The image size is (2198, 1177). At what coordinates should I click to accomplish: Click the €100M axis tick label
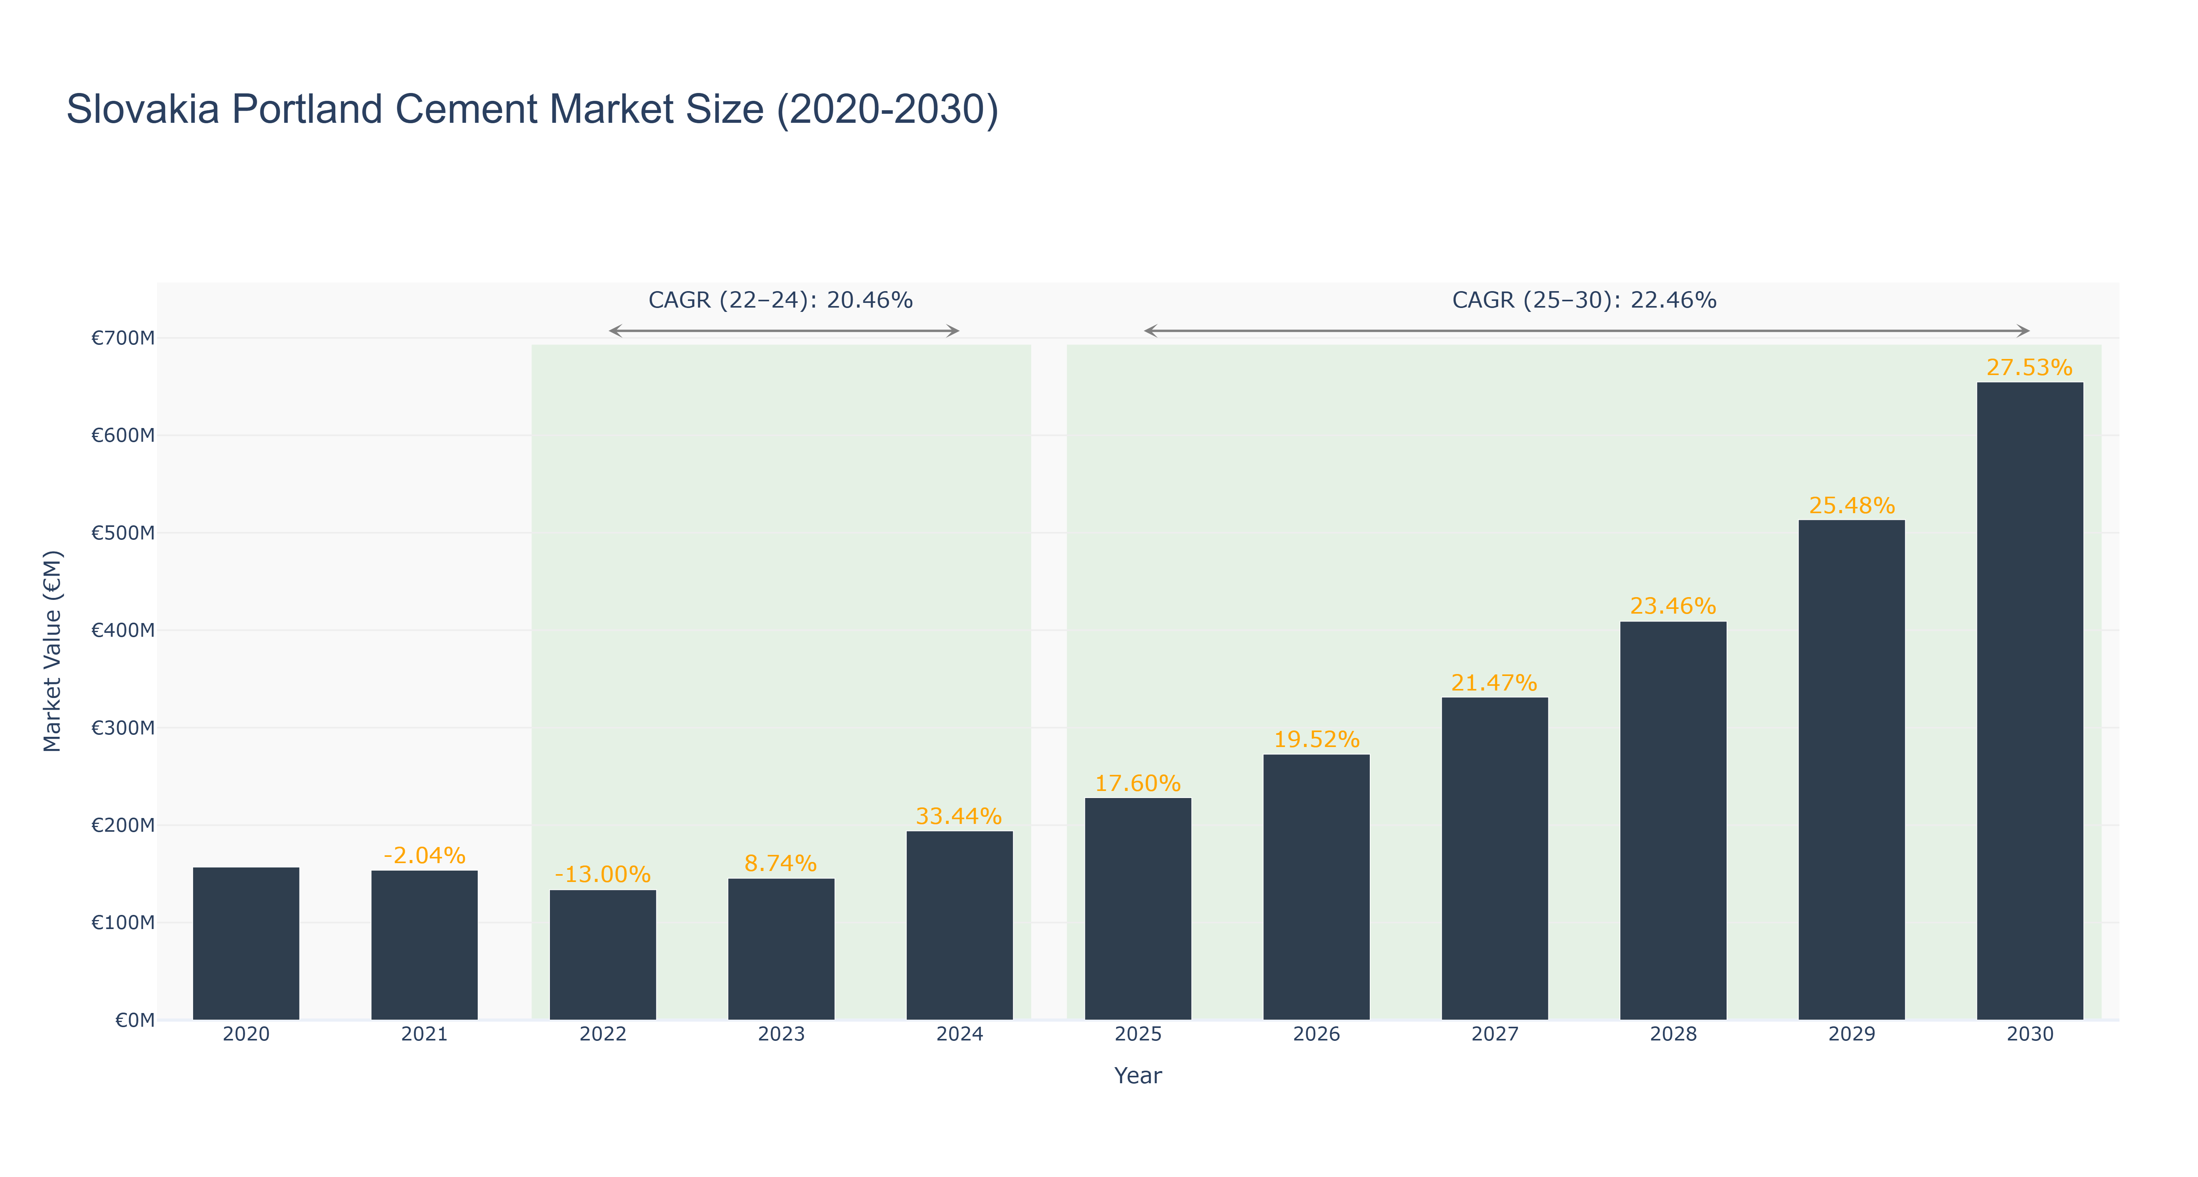tap(124, 923)
